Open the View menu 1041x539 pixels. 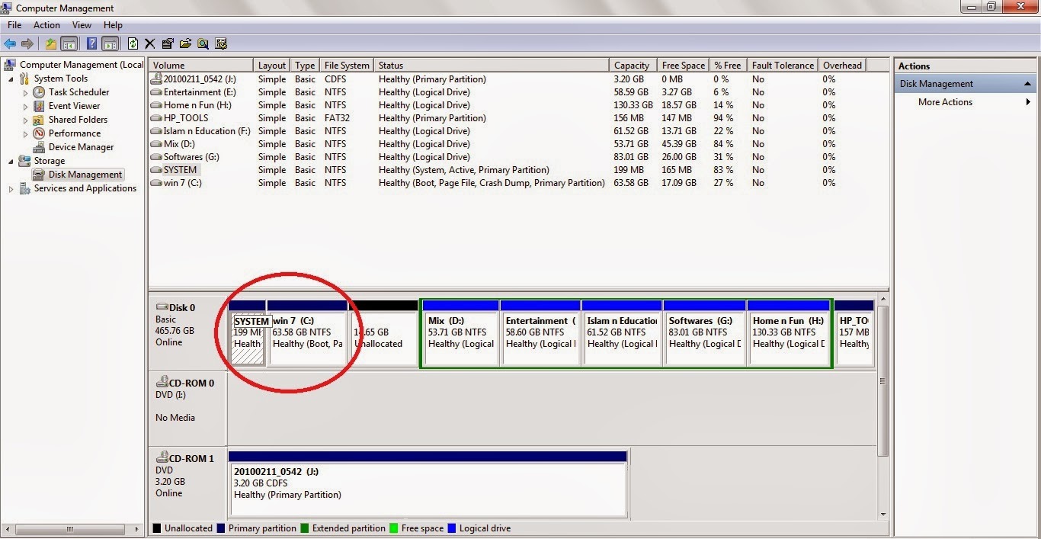click(82, 24)
